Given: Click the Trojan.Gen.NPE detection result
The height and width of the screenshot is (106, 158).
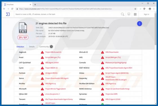Looking at the screenshot, I should click(111, 94).
